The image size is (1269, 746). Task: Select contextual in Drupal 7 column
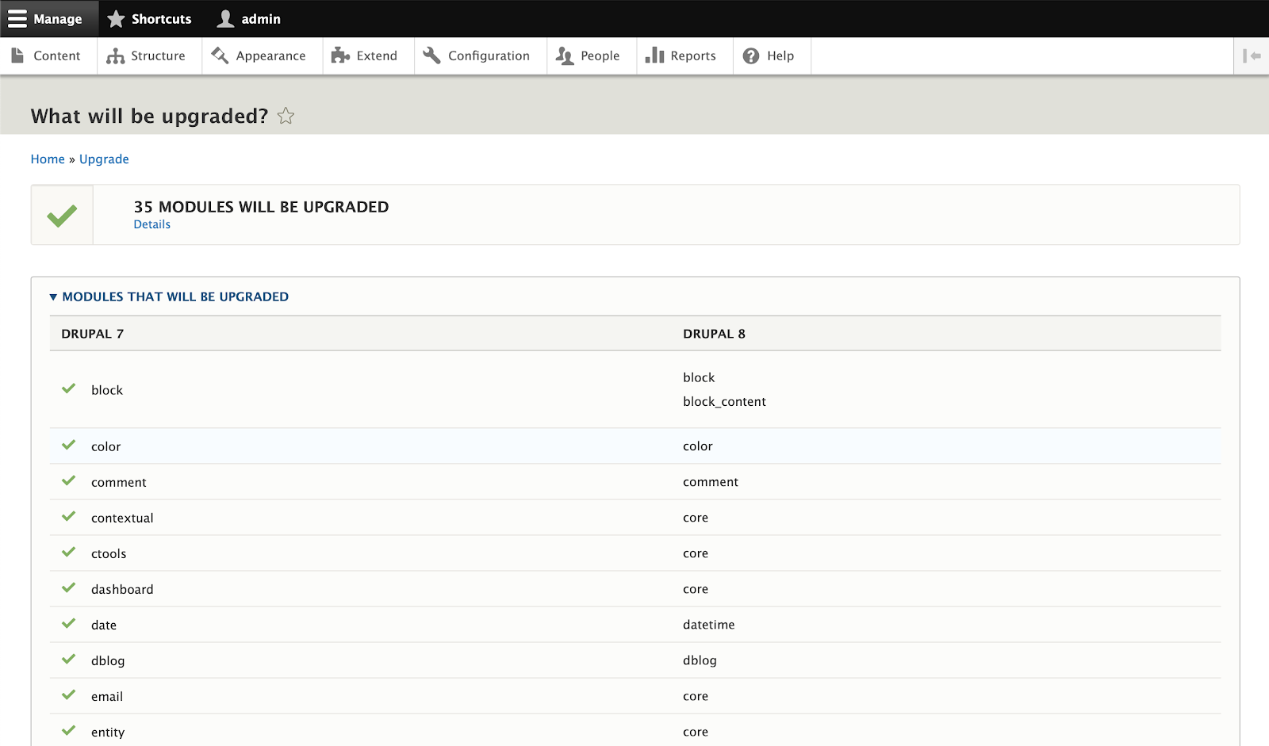122,518
